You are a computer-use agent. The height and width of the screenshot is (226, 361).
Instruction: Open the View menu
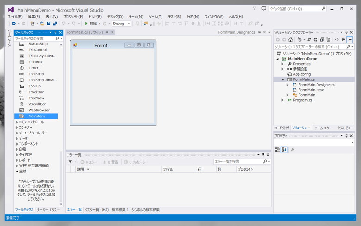click(x=51, y=17)
